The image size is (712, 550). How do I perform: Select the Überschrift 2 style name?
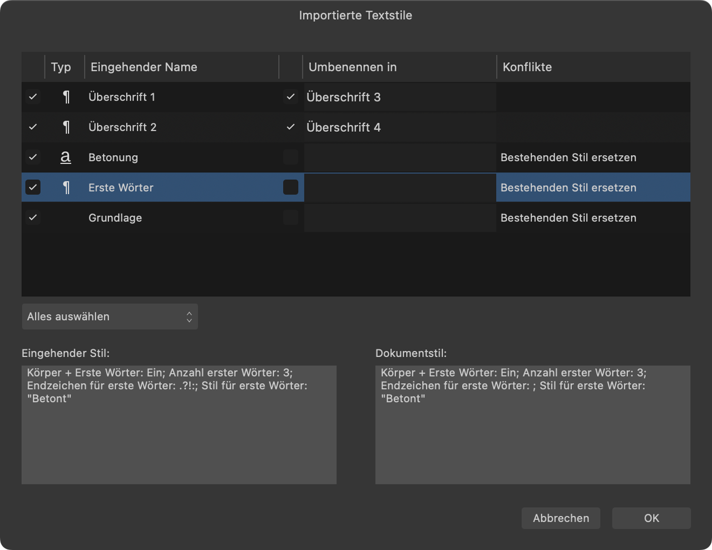[x=122, y=127]
